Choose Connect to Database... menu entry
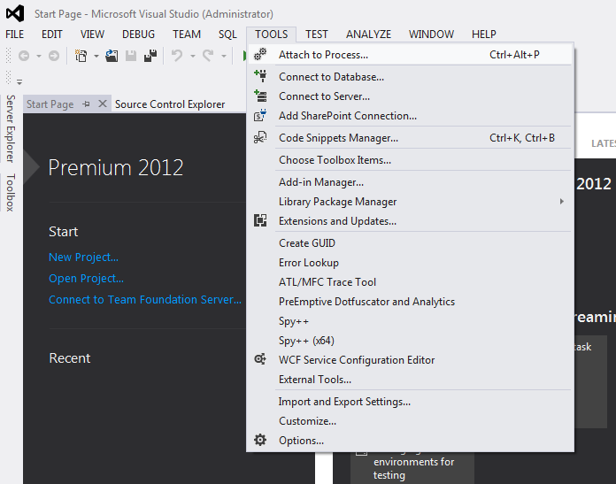 pyautogui.click(x=410, y=77)
